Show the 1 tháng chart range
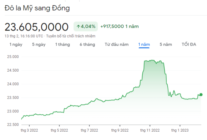The height and width of the screenshot is (140, 207). [62, 45]
